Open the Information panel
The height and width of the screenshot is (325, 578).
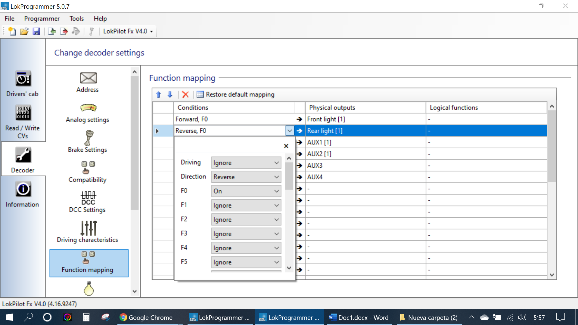pos(23,194)
